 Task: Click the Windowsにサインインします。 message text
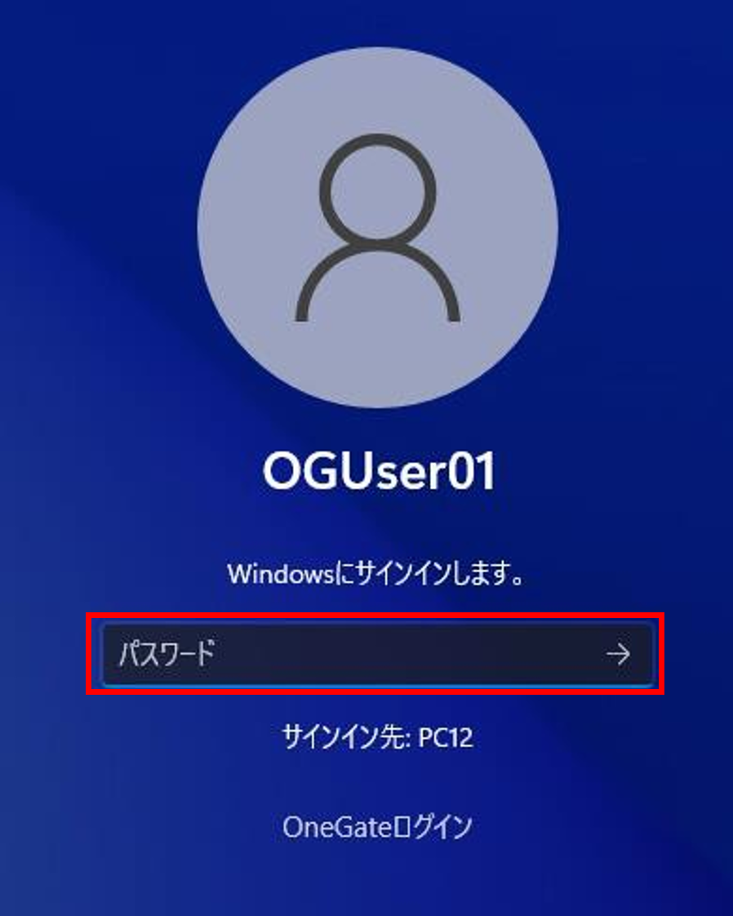[377, 574]
